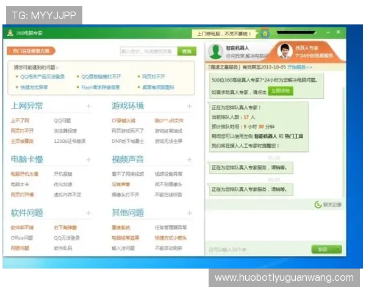This screenshot has height=293, width=366.
Task: Click the 开始服务>> link
Action: pos(300,67)
